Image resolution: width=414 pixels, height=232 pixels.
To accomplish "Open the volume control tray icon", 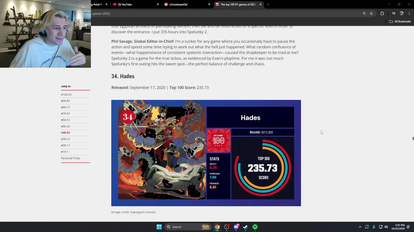I will tap(386, 227).
